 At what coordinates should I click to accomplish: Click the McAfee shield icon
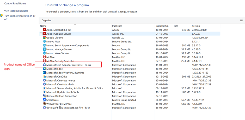click(x=44, y=57)
